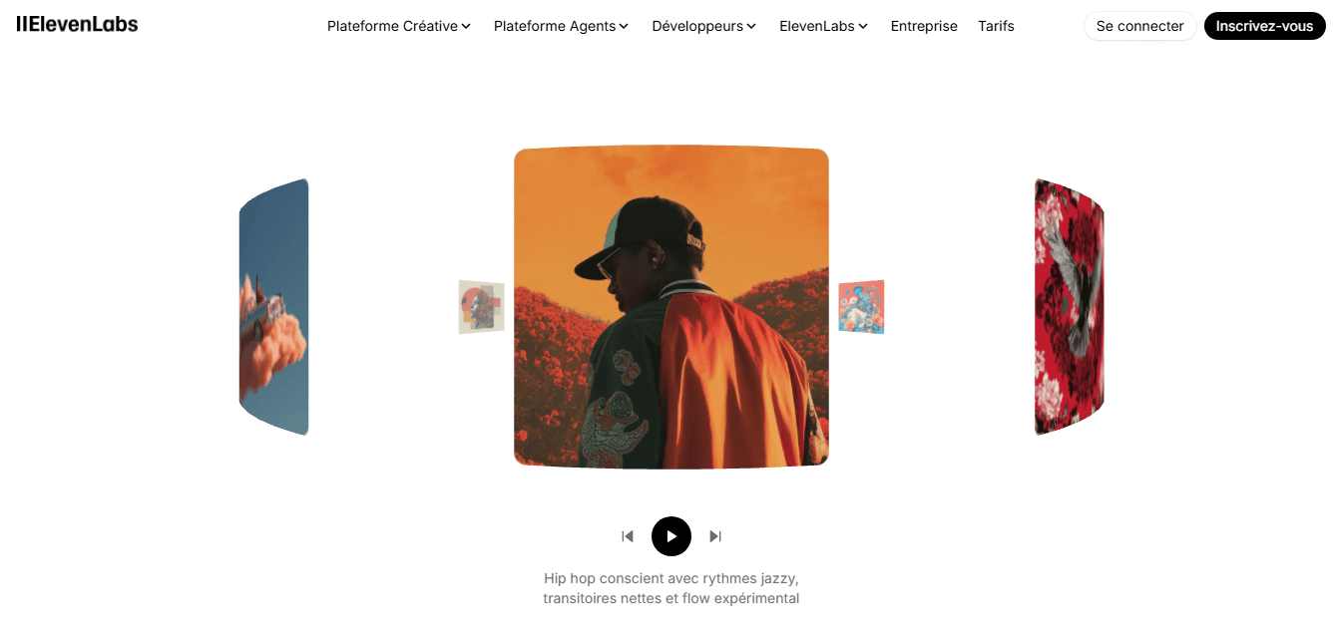Click the ElevenLabs logo
Viewport: 1333px width, 635px height.
pyautogui.click(x=77, y=25)
